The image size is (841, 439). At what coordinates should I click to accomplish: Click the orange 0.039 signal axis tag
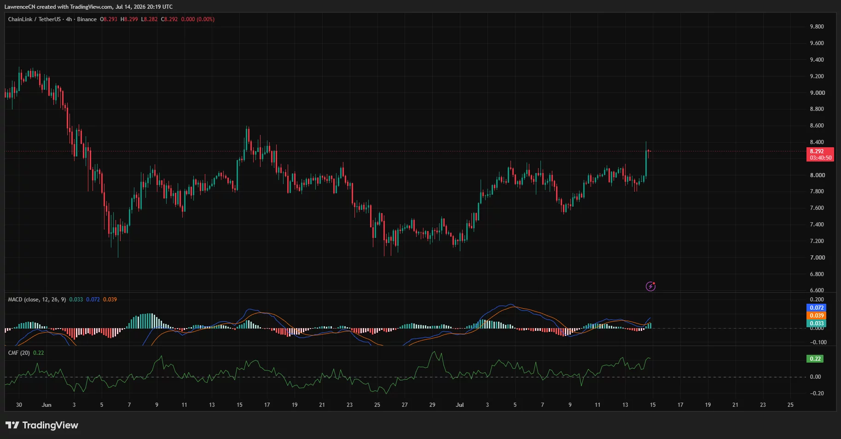click(x=817, y=316)
